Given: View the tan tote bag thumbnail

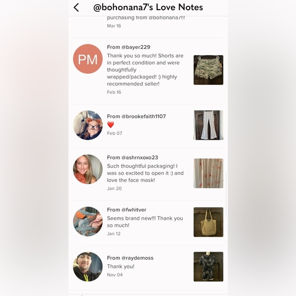Looking at the screenshot, I should click(x=208, y=222).
